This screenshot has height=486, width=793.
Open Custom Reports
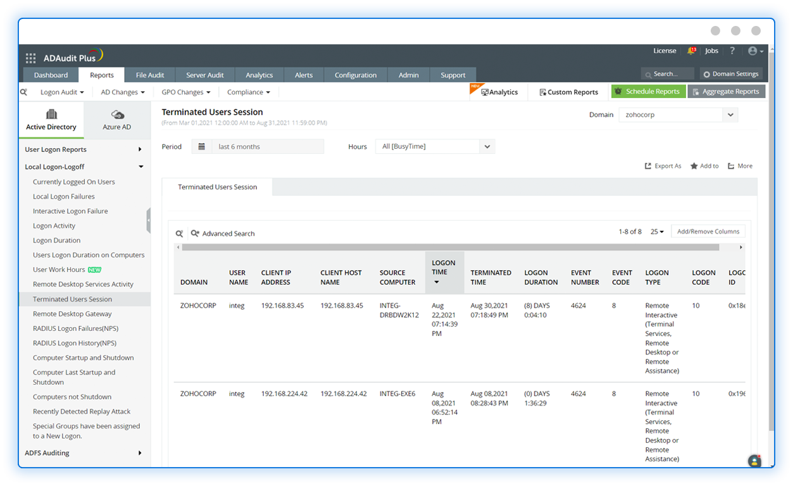(568, 92)
